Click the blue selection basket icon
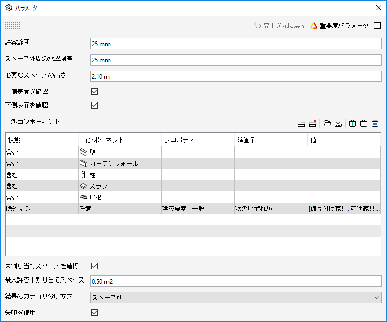This screenshot has height=322, width=387. (375, 123)
